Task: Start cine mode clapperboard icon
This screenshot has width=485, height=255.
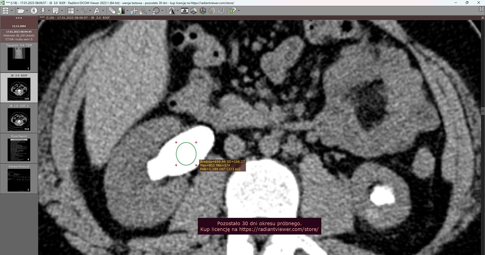Action: point(185,11)
